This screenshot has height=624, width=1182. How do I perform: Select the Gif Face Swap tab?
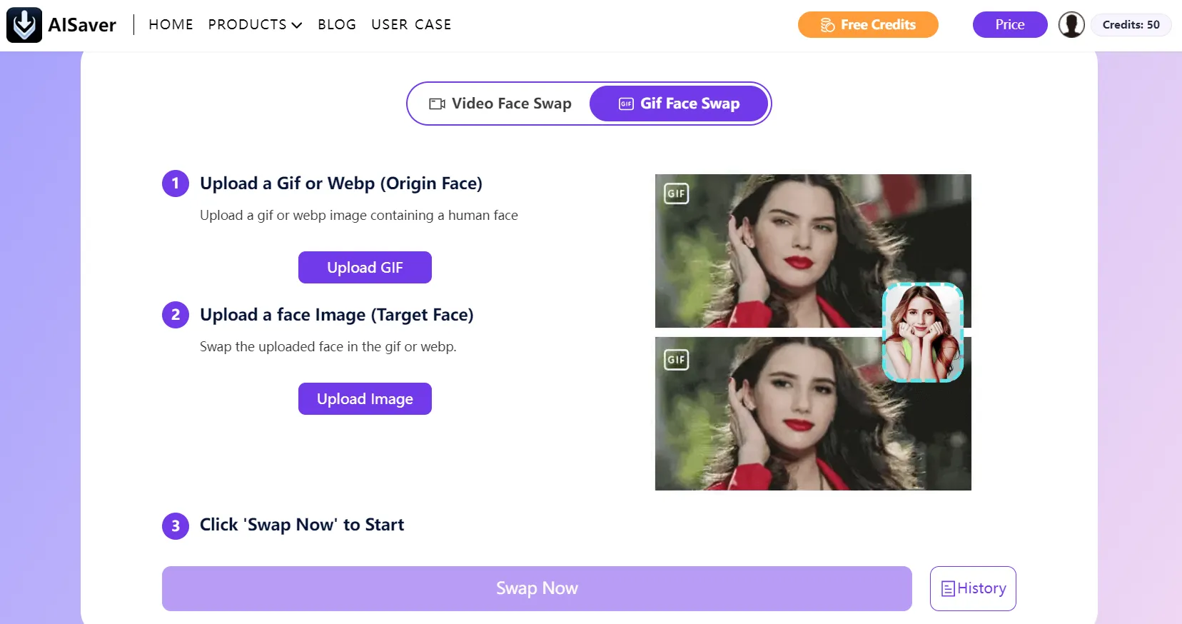click(679, 104)
